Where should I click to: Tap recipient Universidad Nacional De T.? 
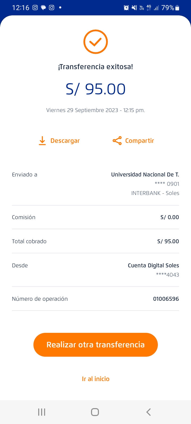point(145,175)
